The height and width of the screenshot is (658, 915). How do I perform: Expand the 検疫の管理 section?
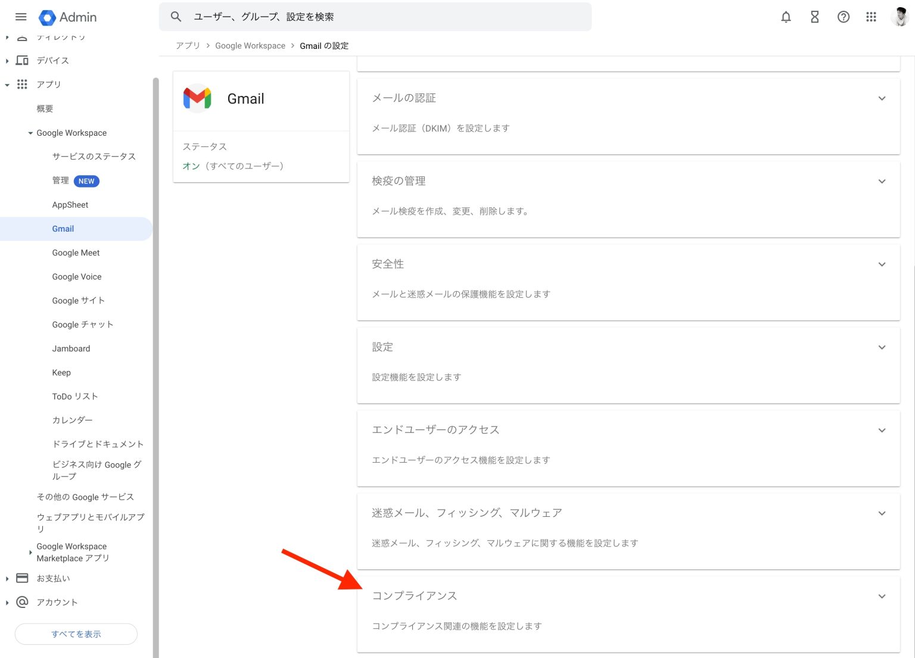(x=882, y=181)
